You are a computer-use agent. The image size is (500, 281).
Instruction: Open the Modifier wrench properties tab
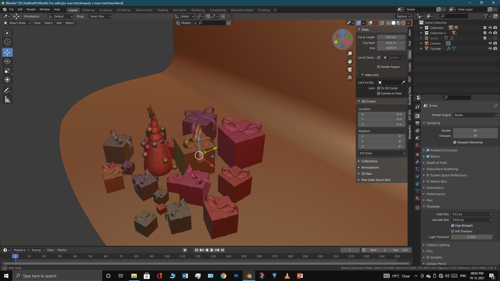(417, 162)
